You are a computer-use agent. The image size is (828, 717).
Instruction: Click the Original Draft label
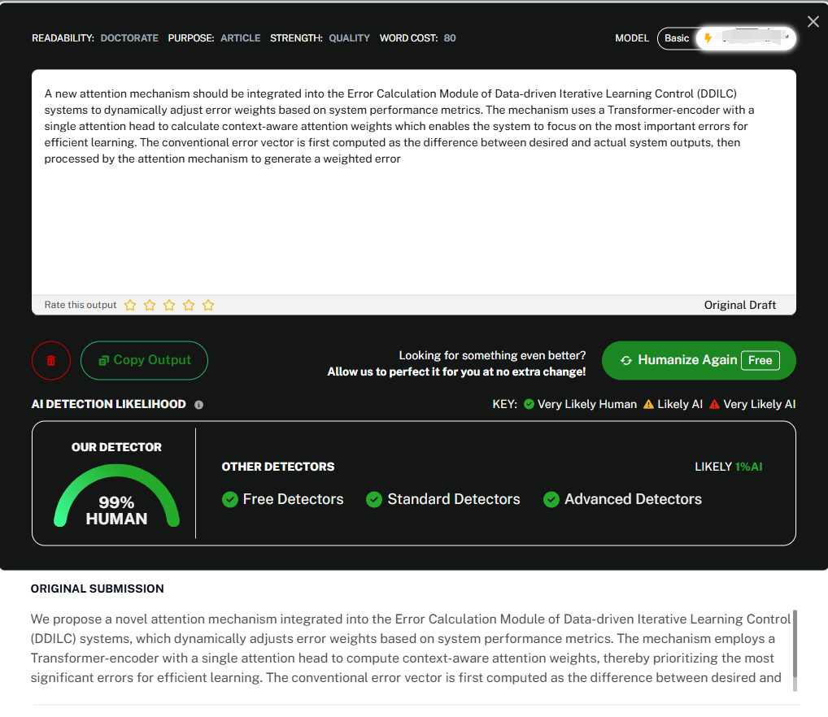point(740,305)
